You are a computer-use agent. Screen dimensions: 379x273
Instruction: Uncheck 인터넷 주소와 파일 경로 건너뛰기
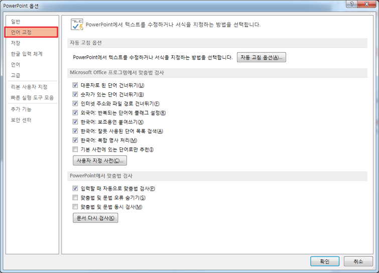(x=75, y=103)
